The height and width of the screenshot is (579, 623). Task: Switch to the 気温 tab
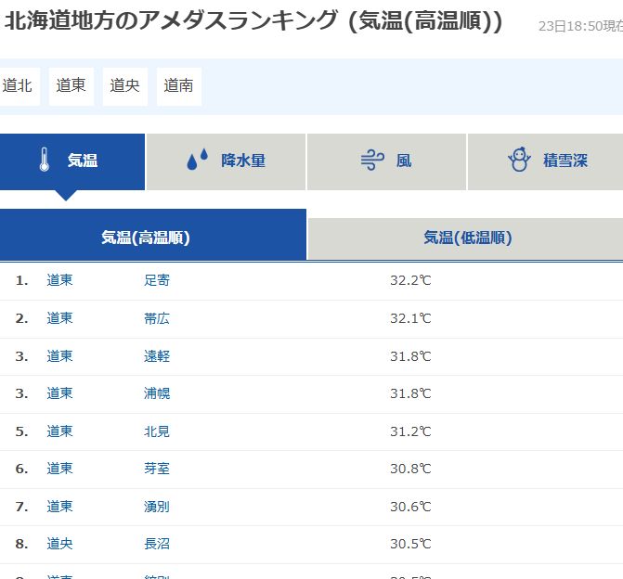[71, 161]
